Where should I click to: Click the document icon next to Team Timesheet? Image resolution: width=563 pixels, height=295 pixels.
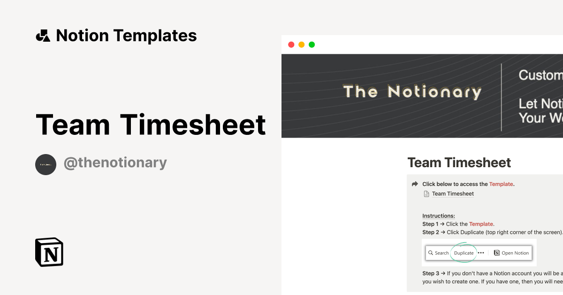425,193
